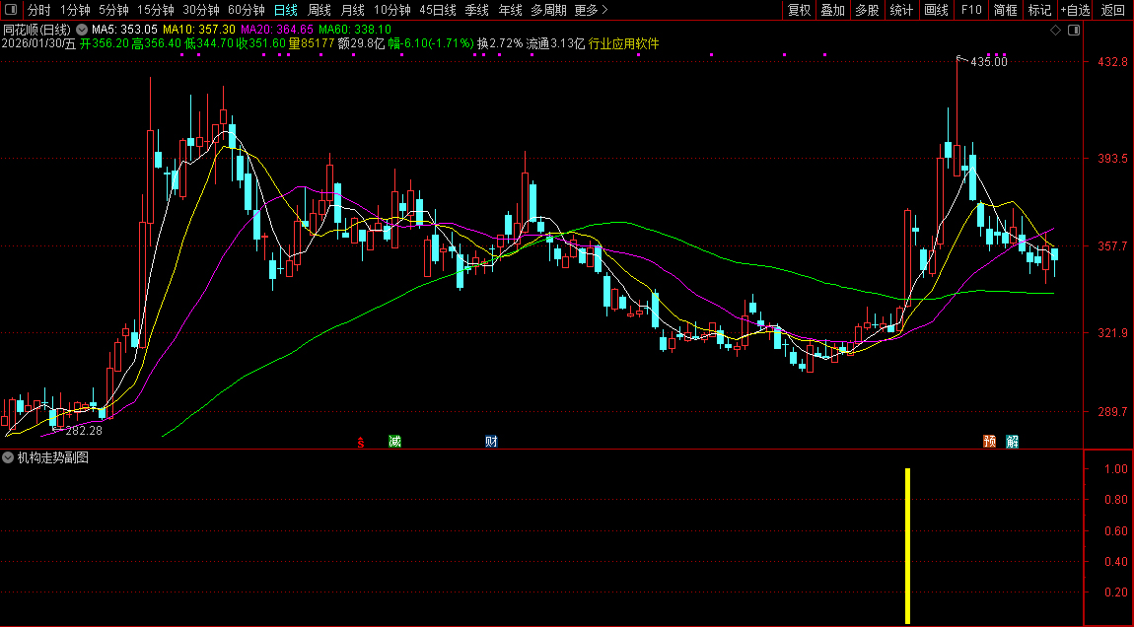Image resolution: width=1134 pixels, height=627 pixels.
Task: Click the diamond marker icon at top right
Action: (1055, 31)
